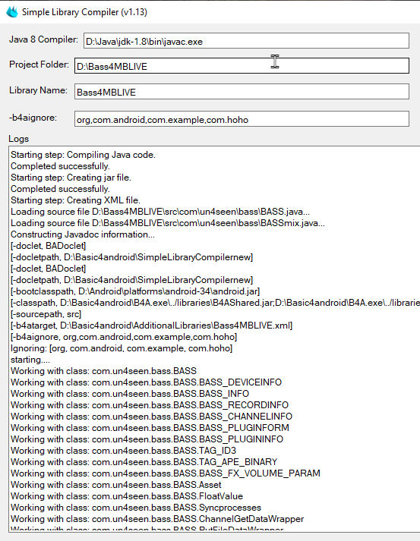Image resolution: width=420 pixels, height=541 pixels.
Task: Click log line 'Starting step: Compiling Java code.'
Action: click(x=84, y=155)
